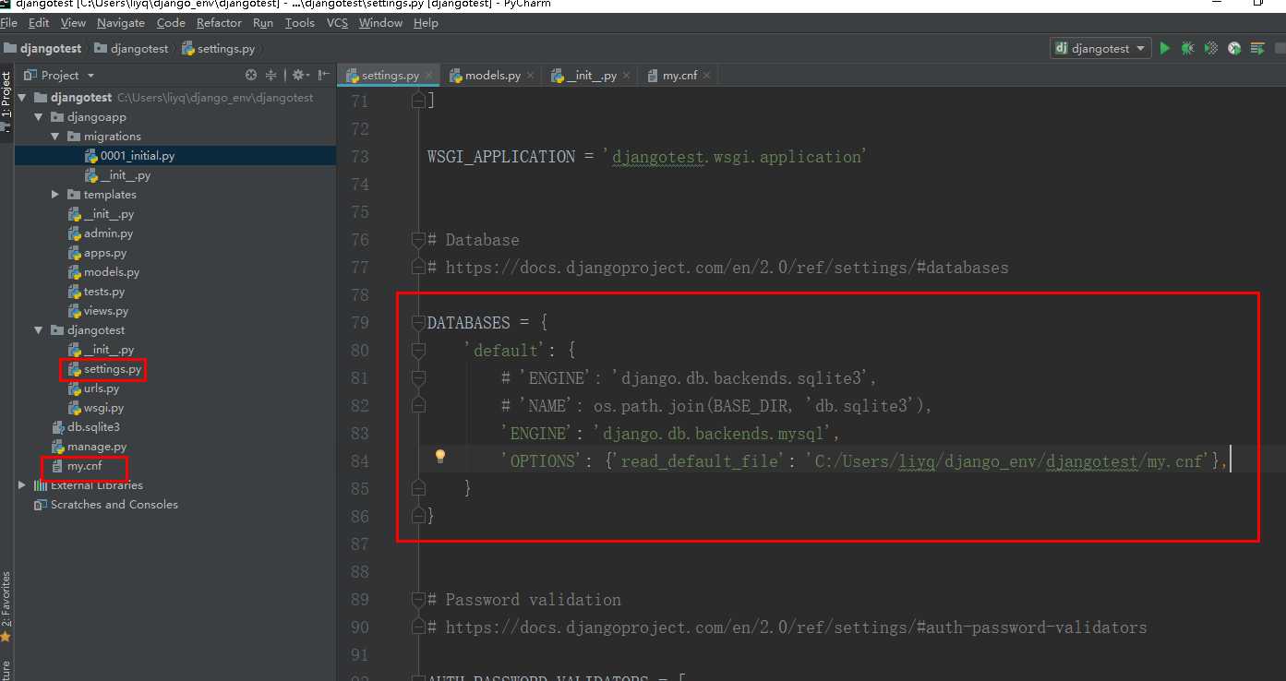Open tests.py in project tree
The height and width of the screenshot is (681, 1286).
pyautogui.click(x=96, y=292)
